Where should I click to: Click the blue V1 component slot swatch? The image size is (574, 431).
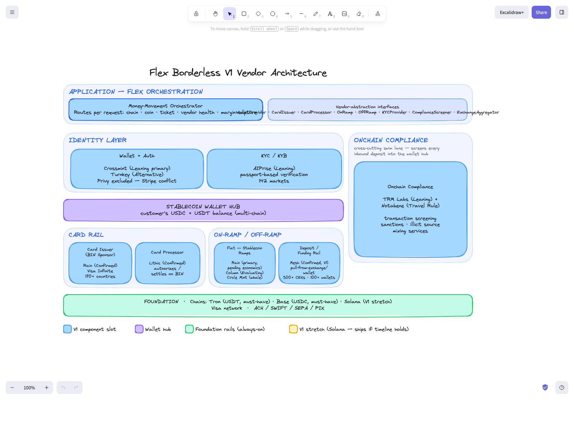(x=67, y=329)
